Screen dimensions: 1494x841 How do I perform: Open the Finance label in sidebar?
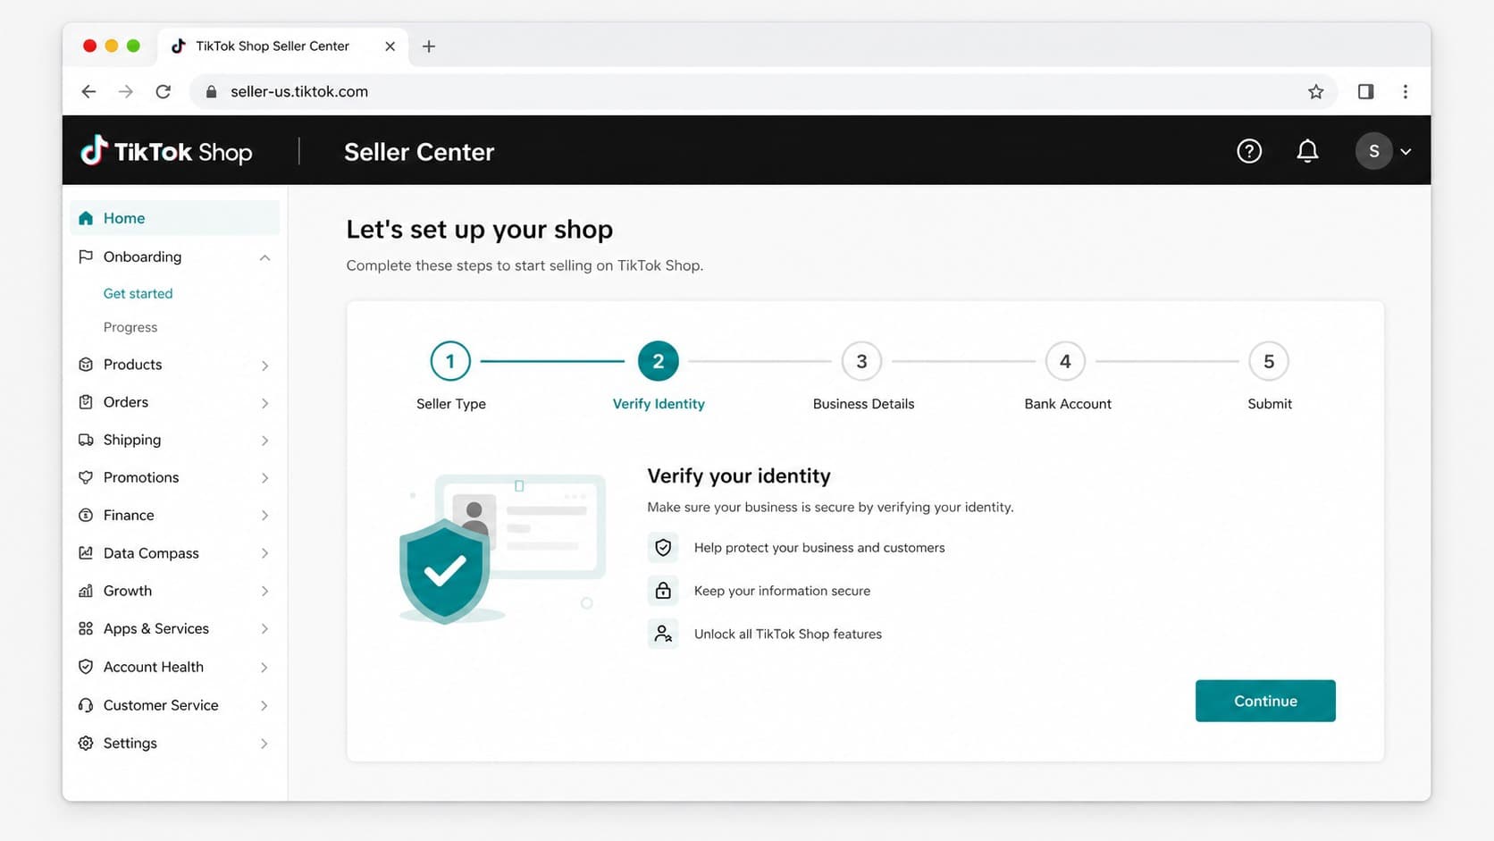coord(129,515)
